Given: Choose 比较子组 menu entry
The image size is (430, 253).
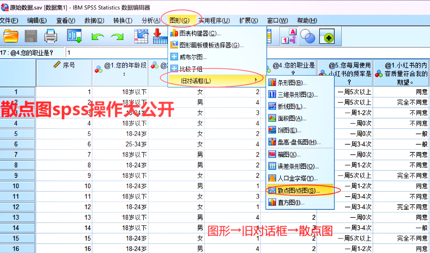Looking at the screenshot, I should click(217, 69).
